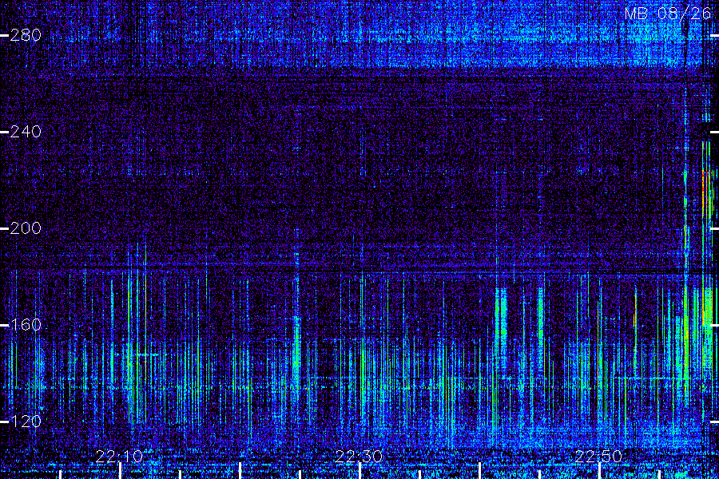This screenshot has height=479, width=719.
Task: Click the MB 08/26 date stamp
Action: [668, 14]
